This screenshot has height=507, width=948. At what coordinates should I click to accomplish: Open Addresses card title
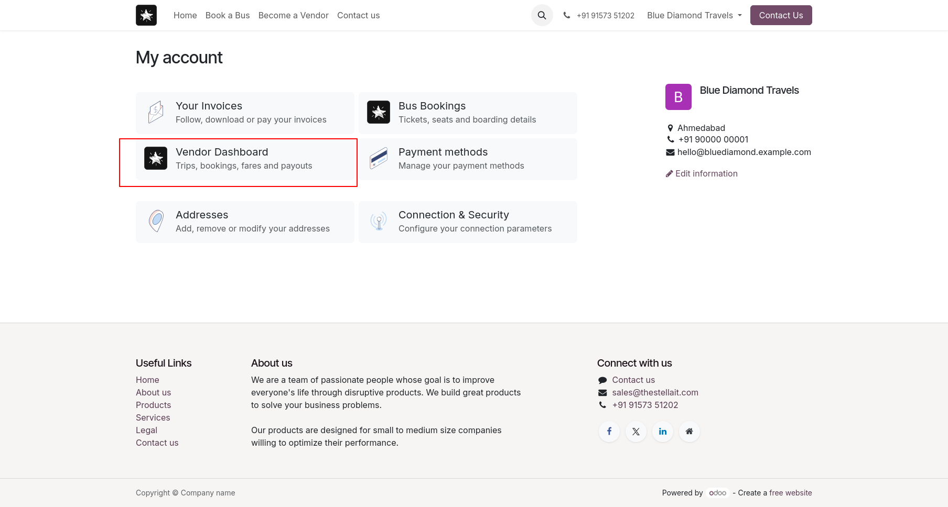click(x=202, y=215)
